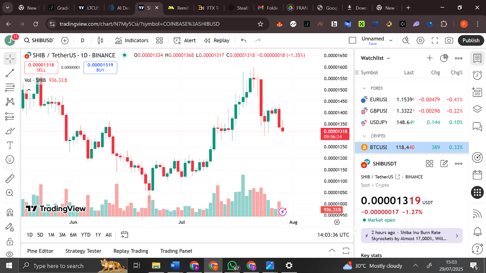Screen dimensions: 486x273
Task: Open watchlist advanced view pie icon
Action: (x=444, y=58)
